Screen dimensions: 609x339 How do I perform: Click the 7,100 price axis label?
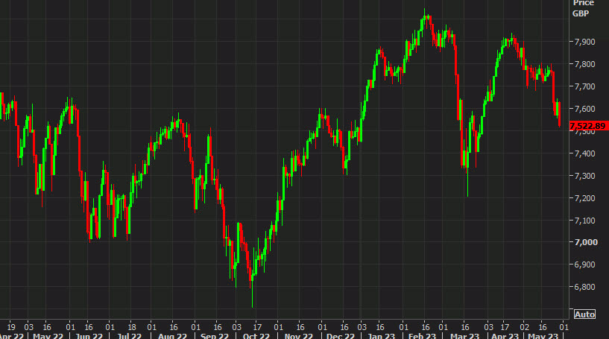pyautogui.click(x=584, y=221)
